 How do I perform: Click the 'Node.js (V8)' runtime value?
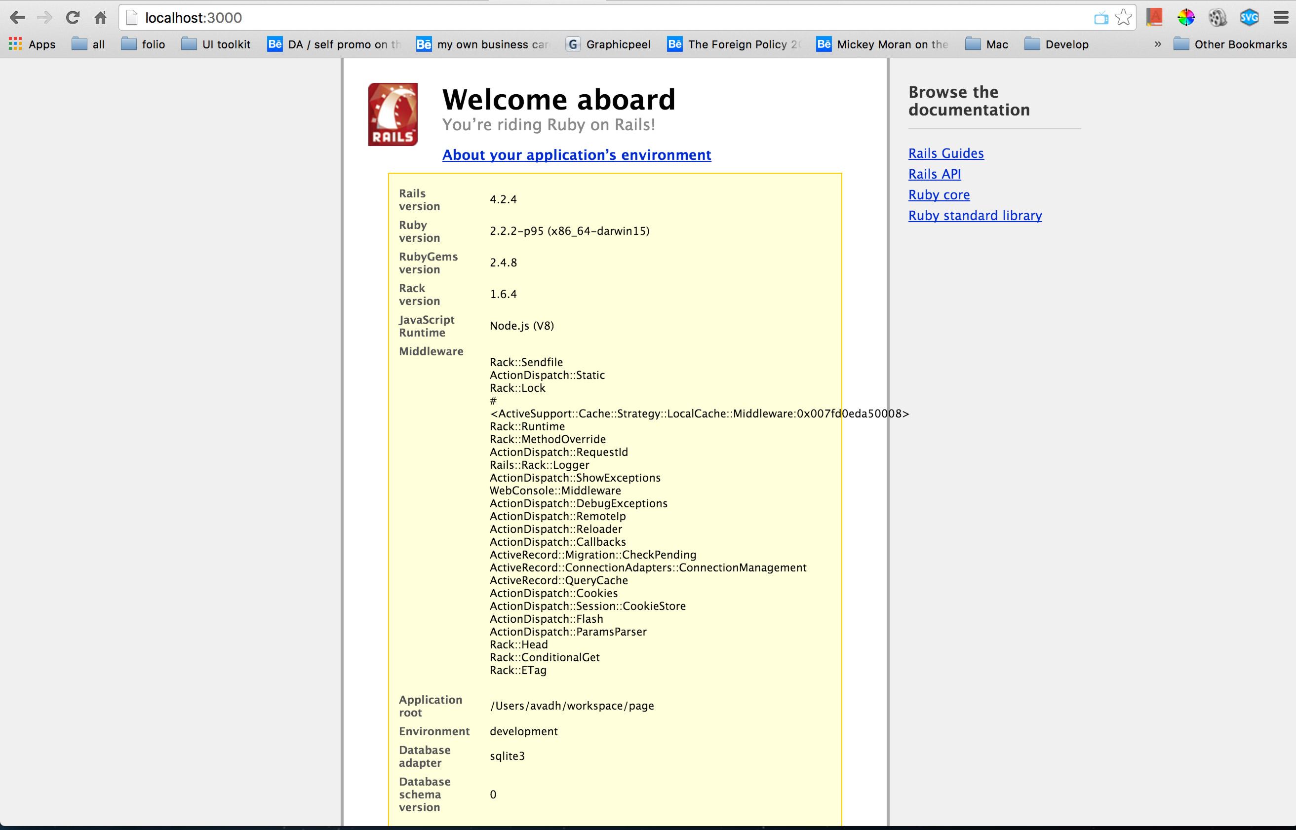521,326
